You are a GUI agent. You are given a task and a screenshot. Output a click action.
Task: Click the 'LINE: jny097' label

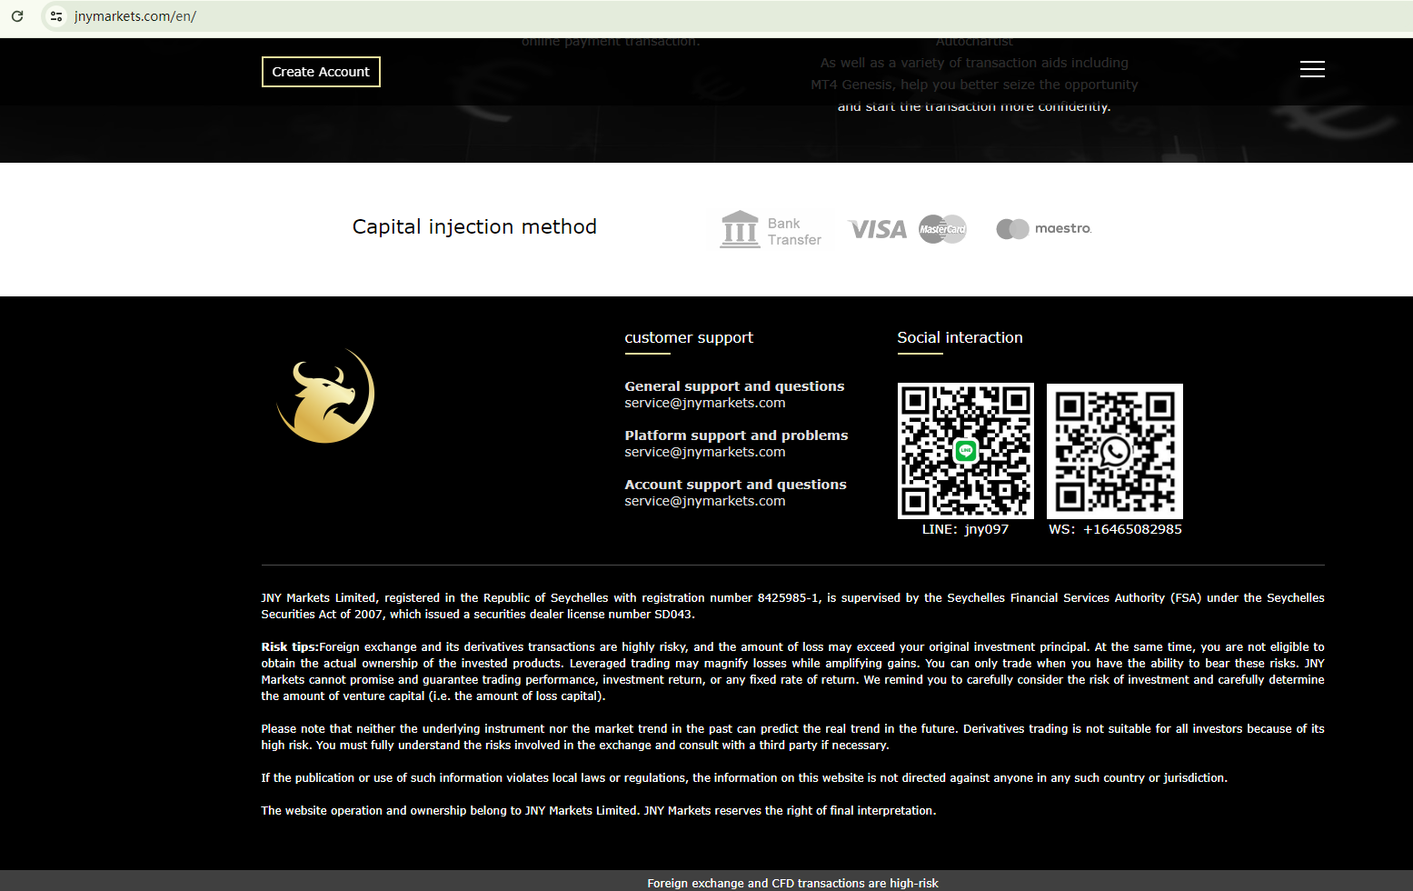tap(965, 529)
